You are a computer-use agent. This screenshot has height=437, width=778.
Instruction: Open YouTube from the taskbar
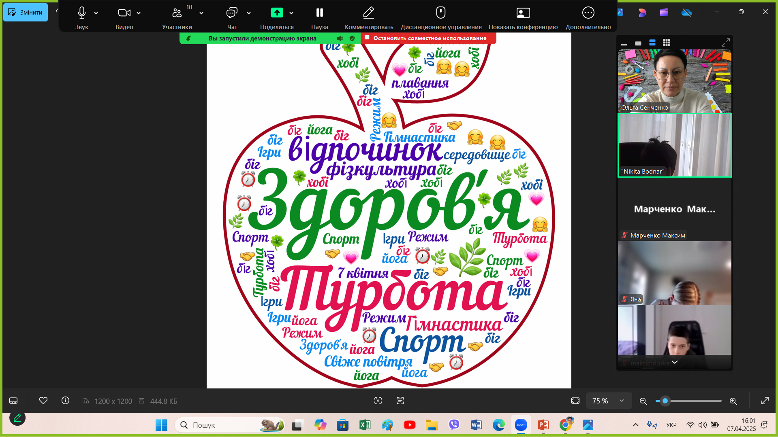[409, 425]
